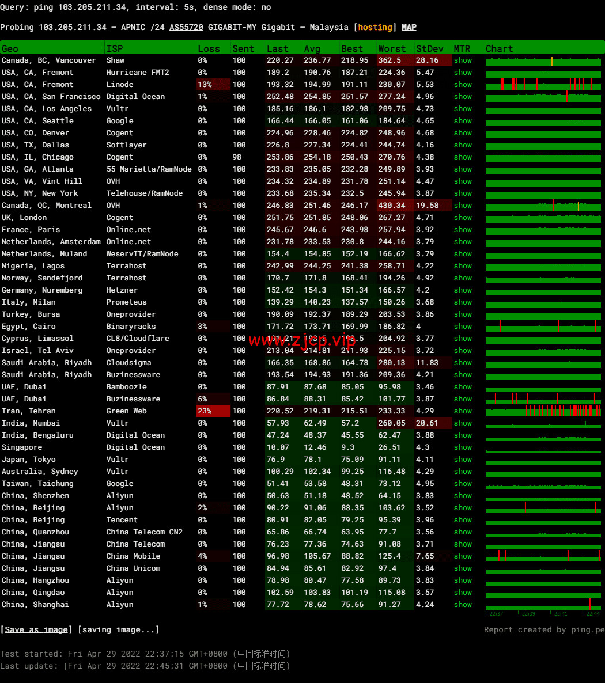Show MTR for Los Angeles Vultr
Viewport: 605px width, 683px height.
pyautogui.click(x=463, y=109)
